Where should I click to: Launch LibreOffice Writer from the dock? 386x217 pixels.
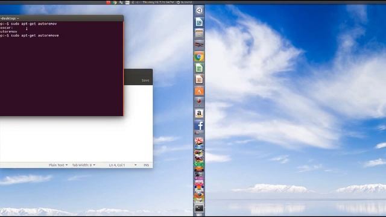click(x=199, y=22)
